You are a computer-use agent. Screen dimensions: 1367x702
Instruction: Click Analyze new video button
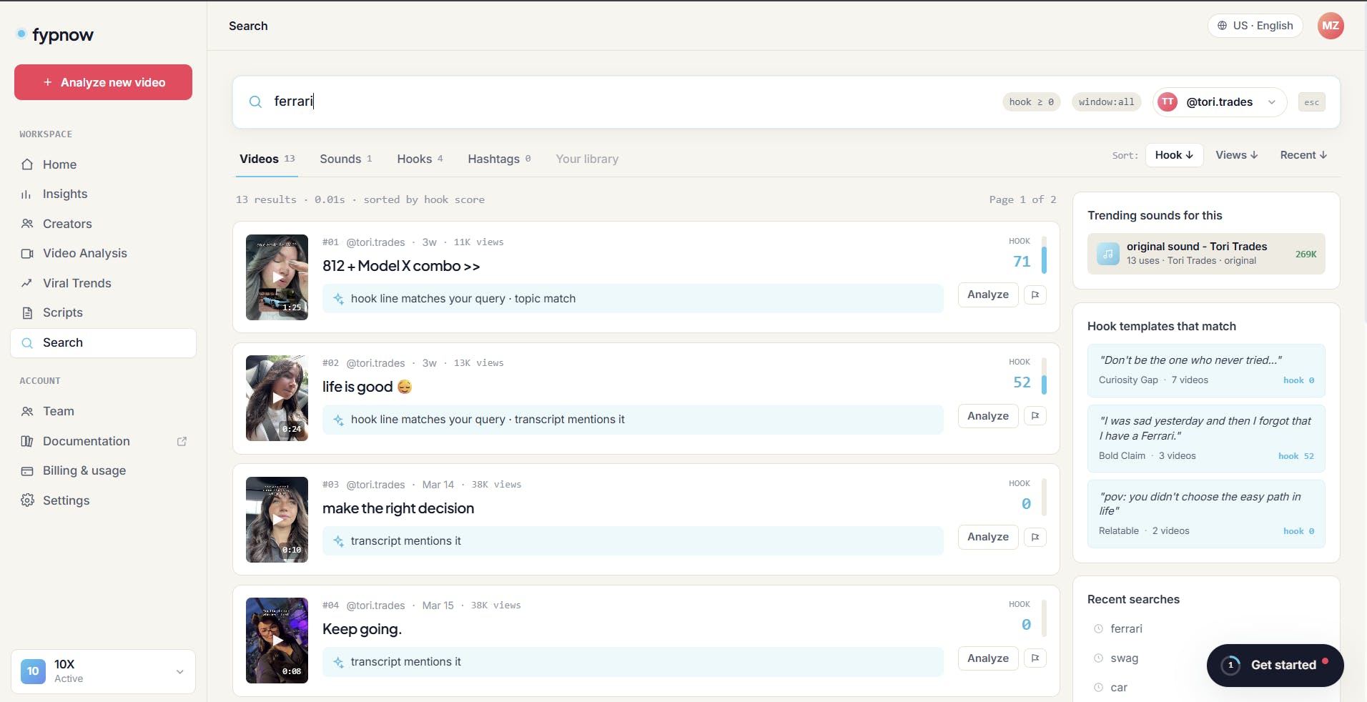click(103, 82)
